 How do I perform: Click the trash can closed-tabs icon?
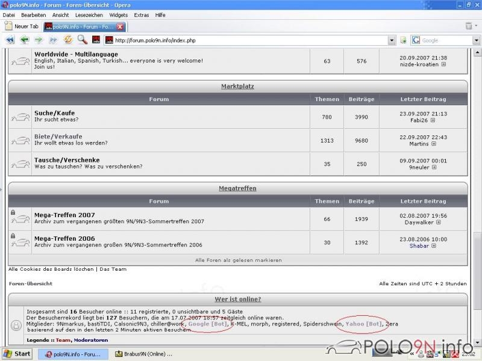coord(469,26)
